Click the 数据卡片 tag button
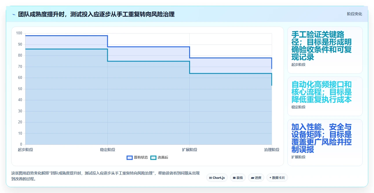 click(277, 178)
